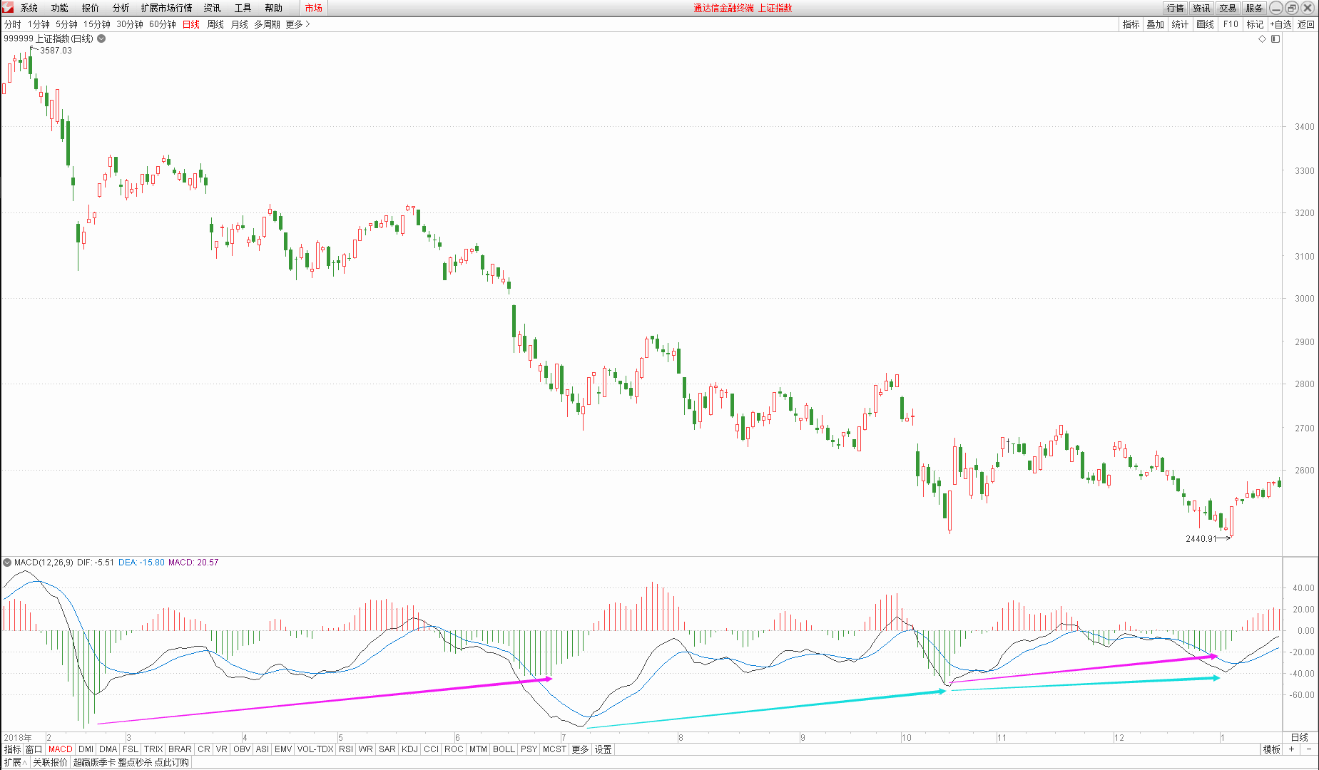1319x770 pixels.
Task: Open the dropdown arrow next to 上证指数(日线)
Action: [101, 38]
